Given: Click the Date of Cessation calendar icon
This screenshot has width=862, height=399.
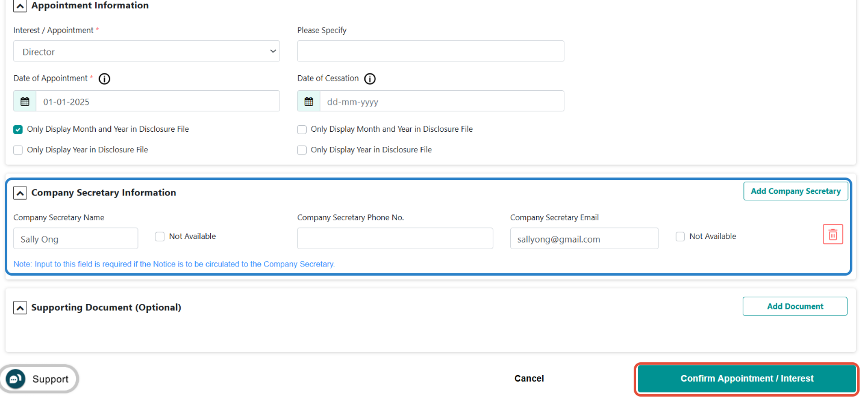Looking at the screenshot, I should [x=308, y=101].
